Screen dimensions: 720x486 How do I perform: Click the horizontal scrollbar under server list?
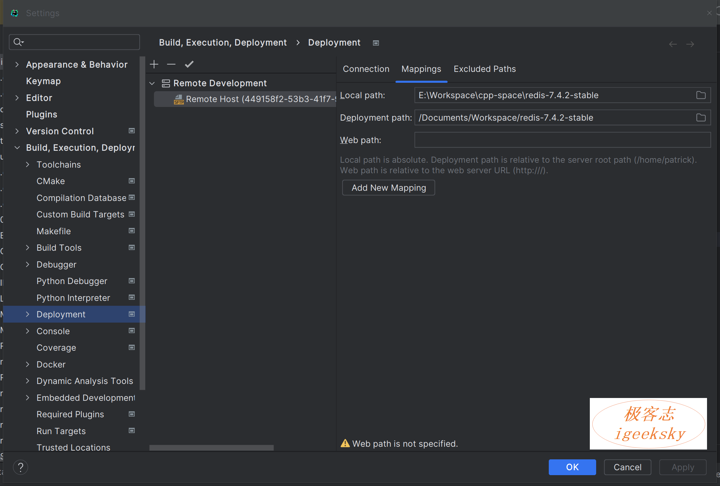[x=211, y=448]
